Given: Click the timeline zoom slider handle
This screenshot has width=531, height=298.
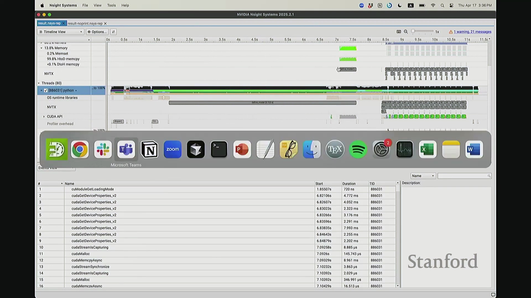Looking at the screenshot, I should click(413, 31).
